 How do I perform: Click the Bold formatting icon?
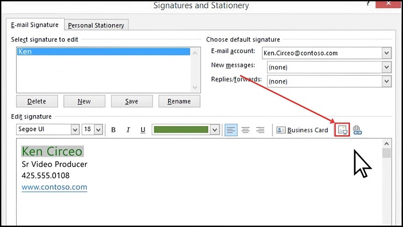point(113,130)
